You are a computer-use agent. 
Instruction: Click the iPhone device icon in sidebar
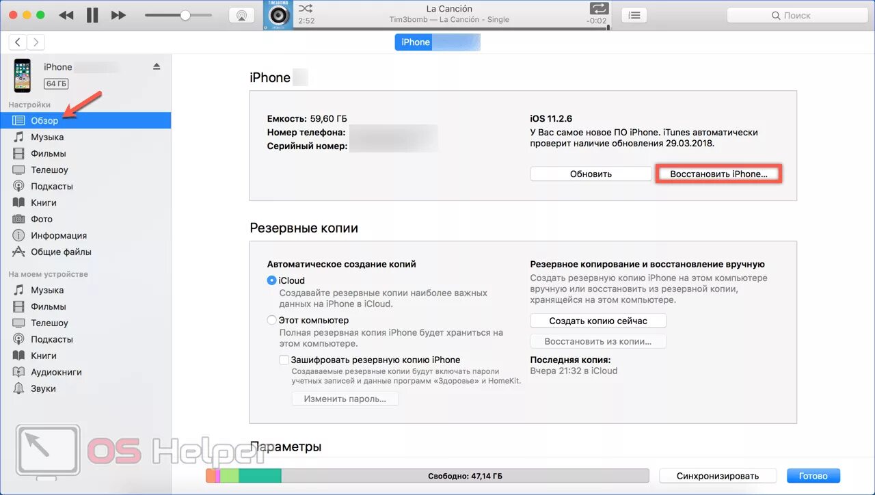[22, 75]
